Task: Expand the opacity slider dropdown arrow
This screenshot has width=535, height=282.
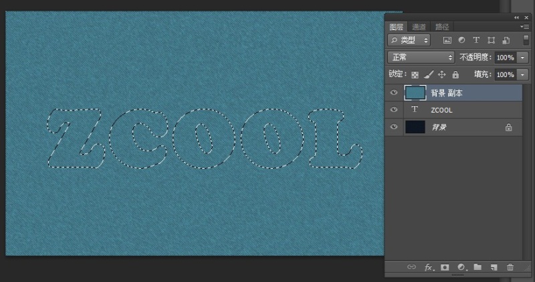Action: click(522, 58)
